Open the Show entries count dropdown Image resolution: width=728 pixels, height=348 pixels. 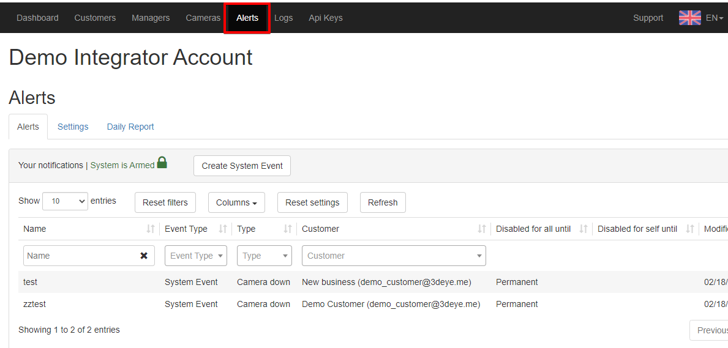(65, 201)
